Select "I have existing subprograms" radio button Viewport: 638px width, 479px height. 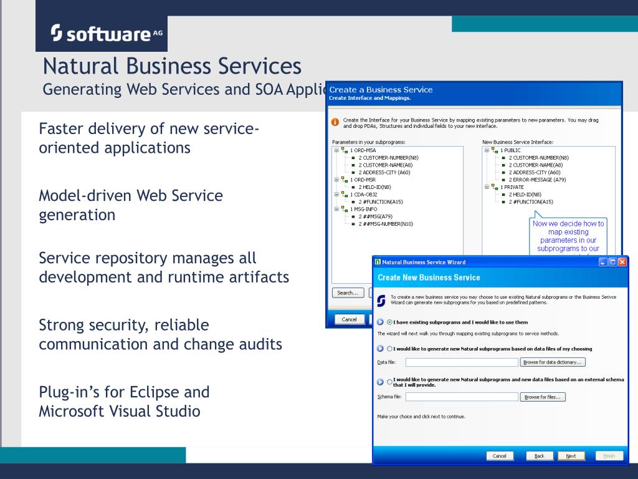point(389,322)
